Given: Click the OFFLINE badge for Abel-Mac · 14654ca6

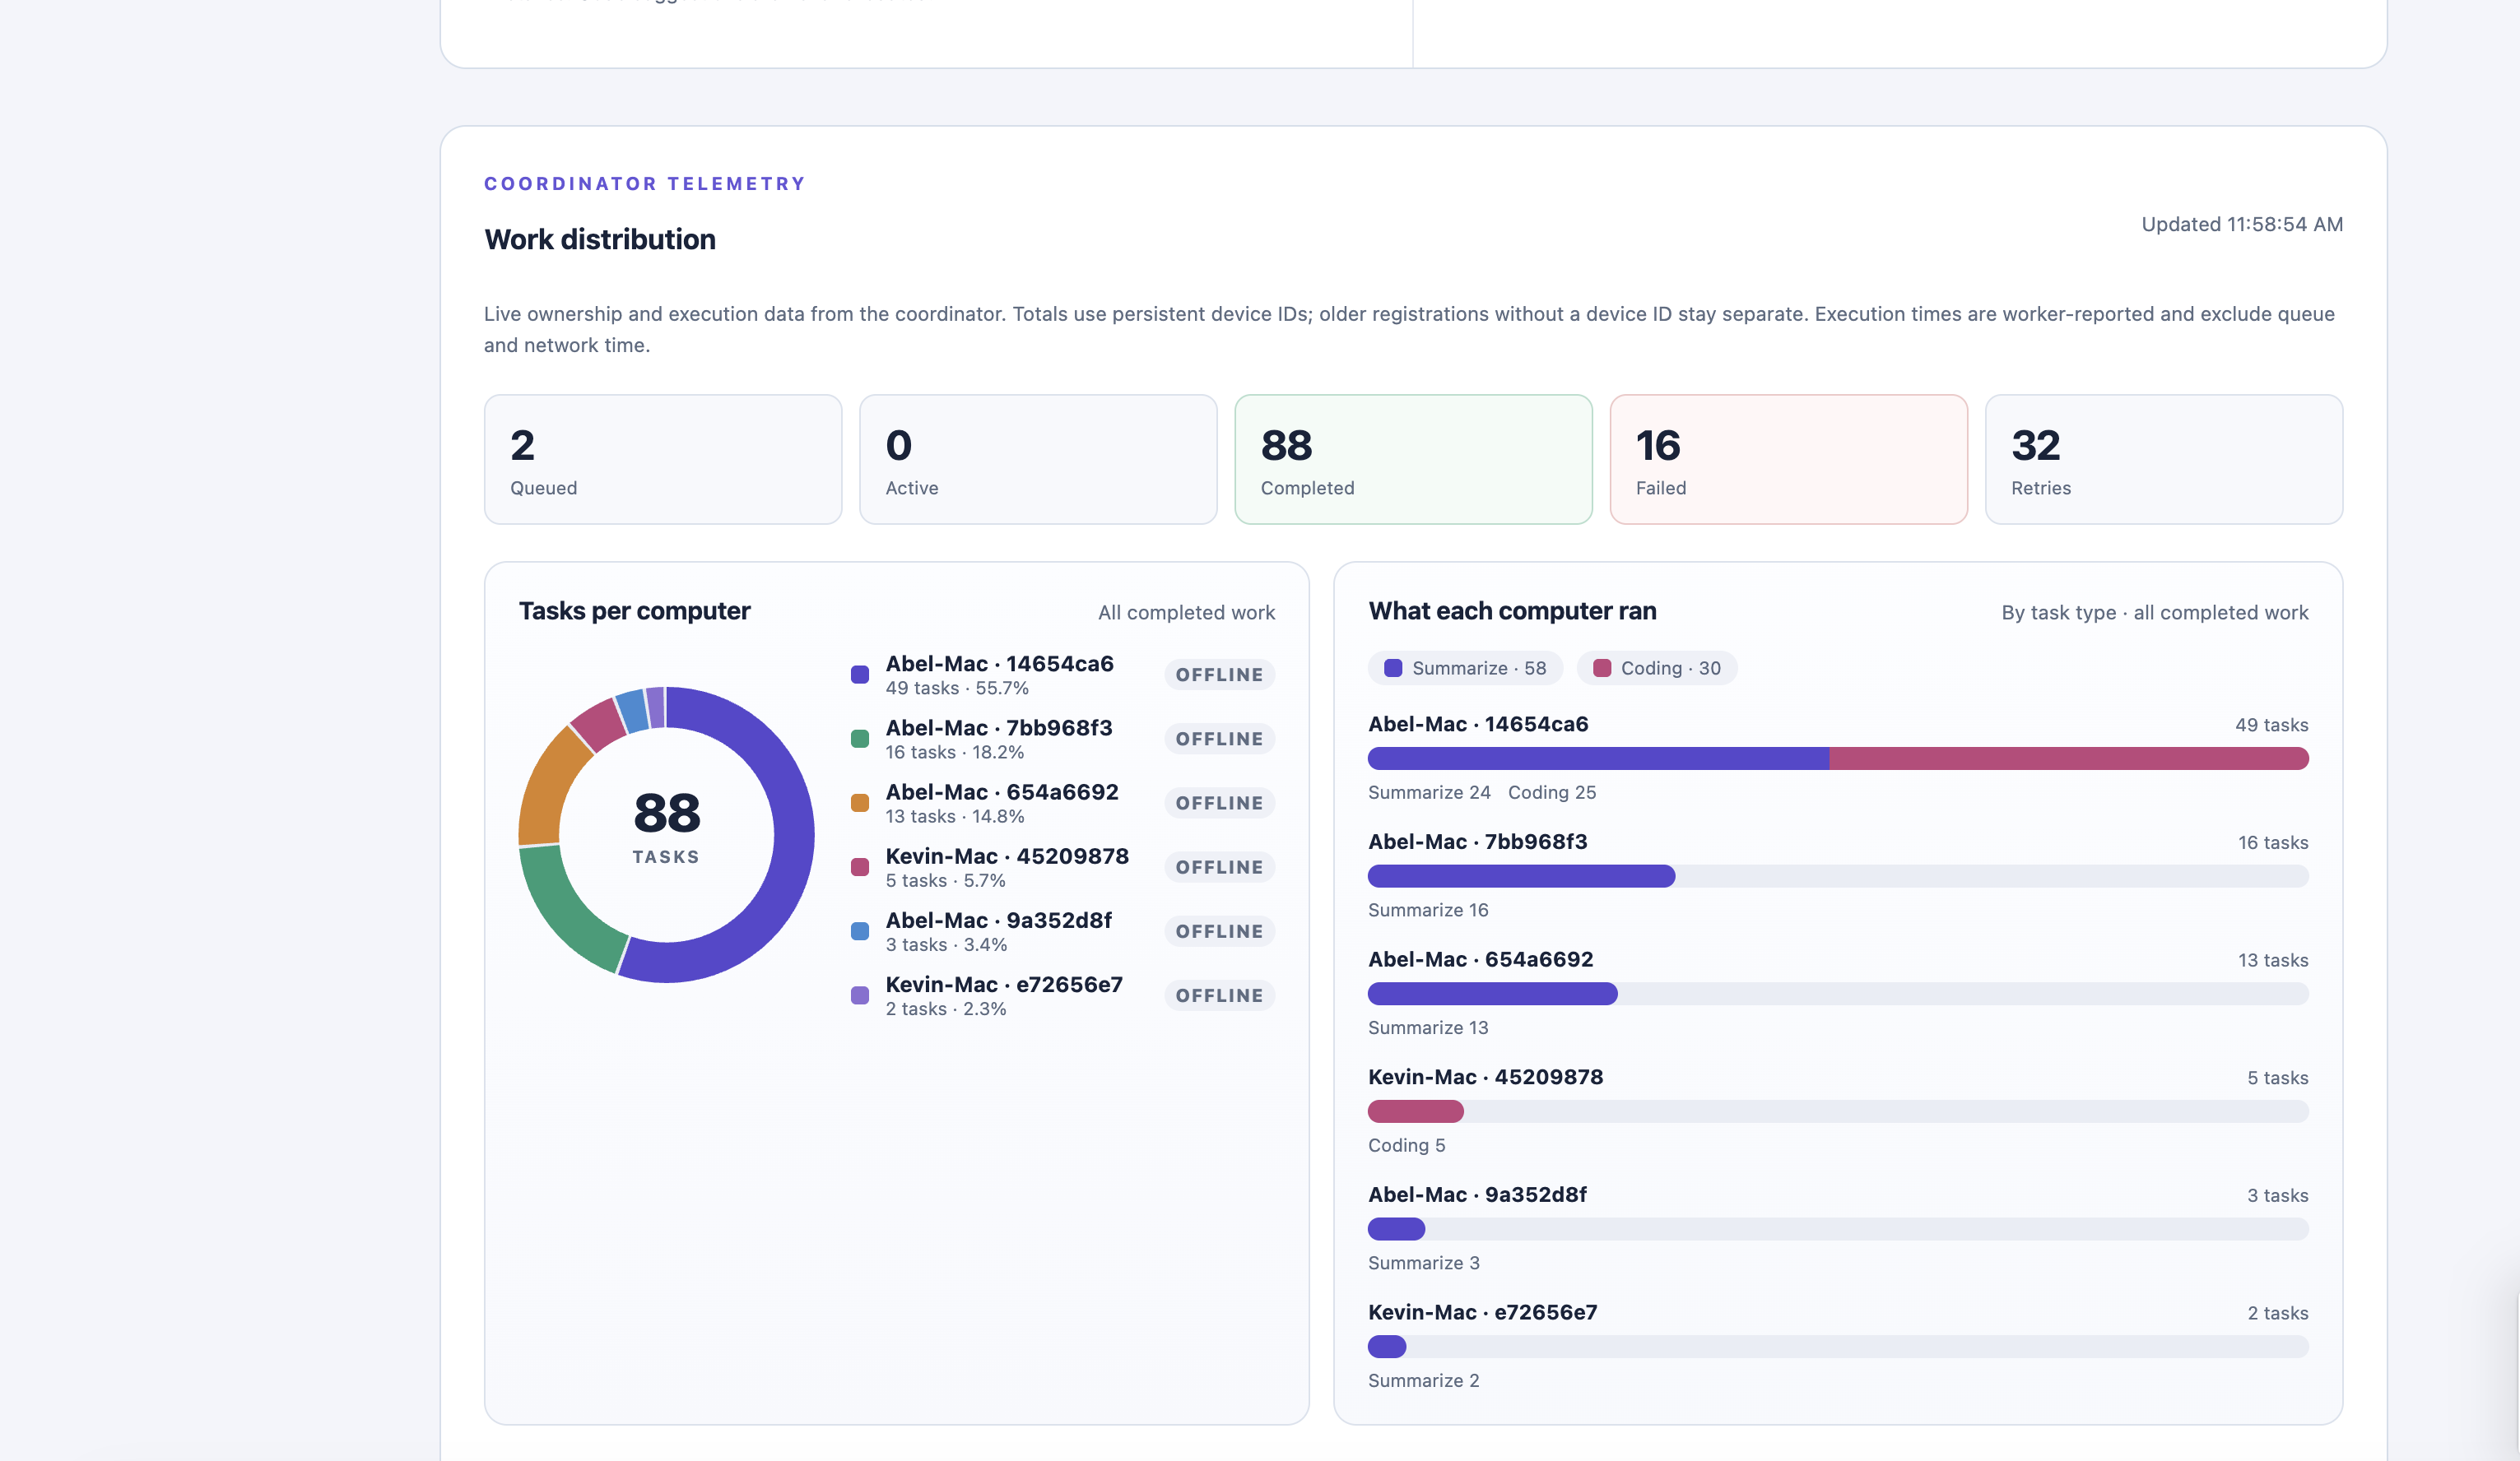Looking at the screenshot, I should (1219, 675).
